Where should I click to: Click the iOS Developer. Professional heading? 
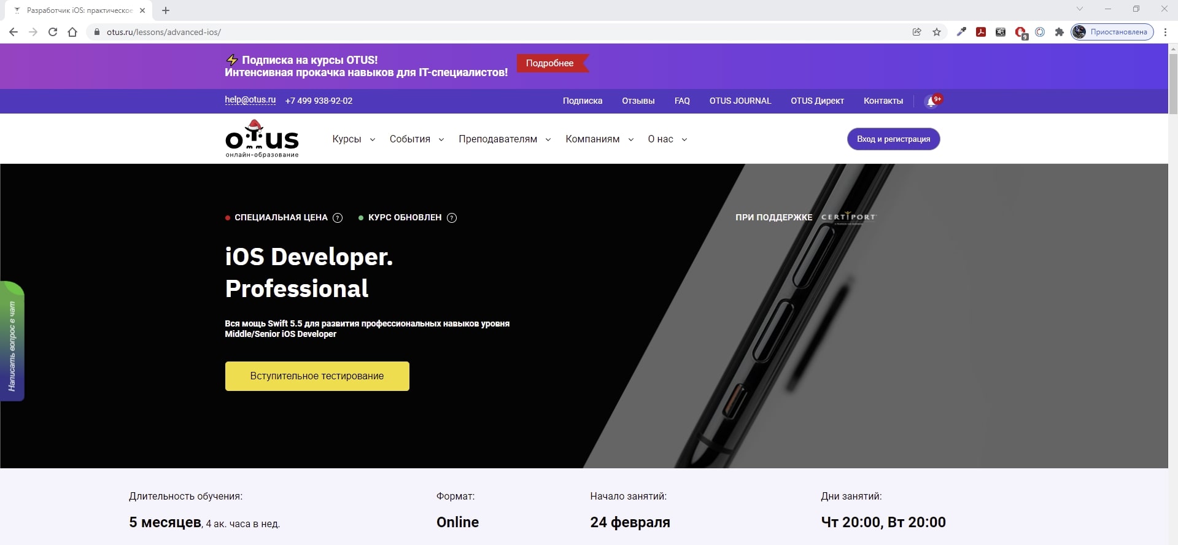[309, 272]
